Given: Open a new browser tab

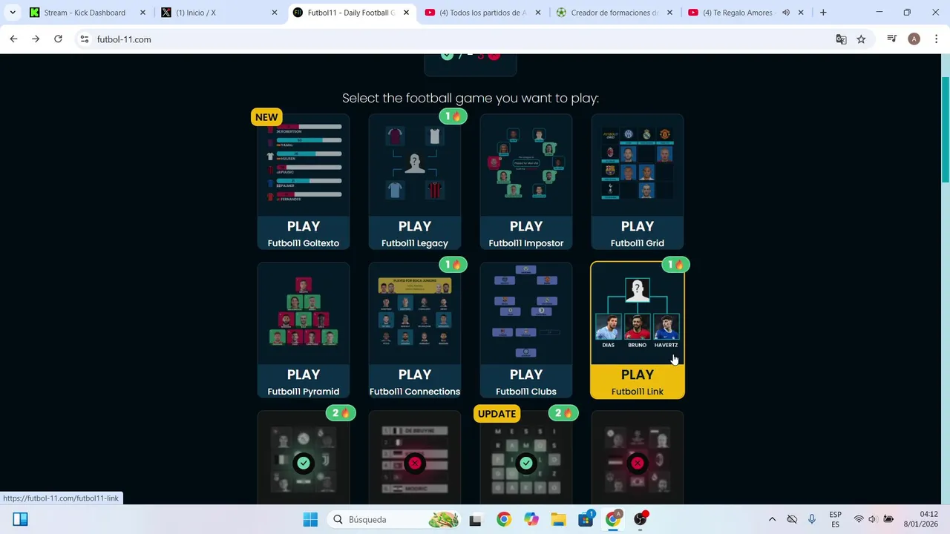Looking at the screenshot, I should 823,13.
